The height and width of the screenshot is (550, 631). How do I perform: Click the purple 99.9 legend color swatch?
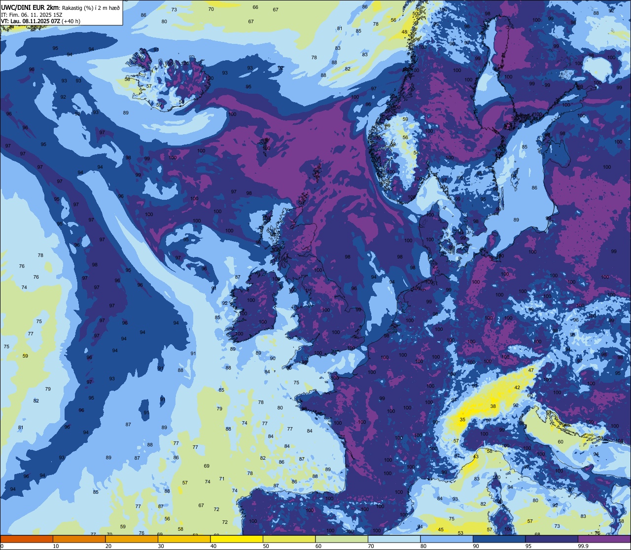pos(604,539)
